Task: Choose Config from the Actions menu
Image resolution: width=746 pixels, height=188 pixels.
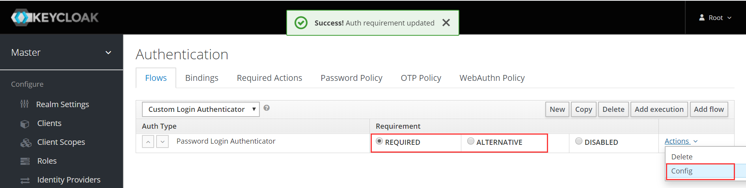Action: pyautogui.click(x=682, y=171)
